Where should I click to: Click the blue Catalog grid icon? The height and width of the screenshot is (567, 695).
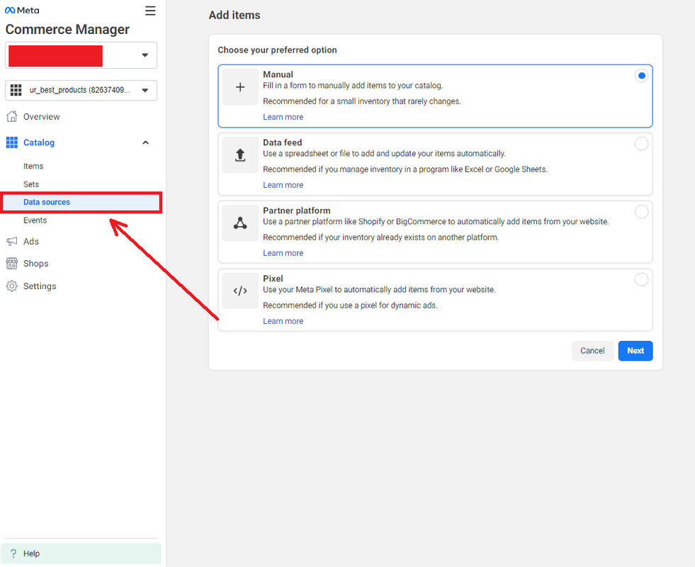pos(12,142)
